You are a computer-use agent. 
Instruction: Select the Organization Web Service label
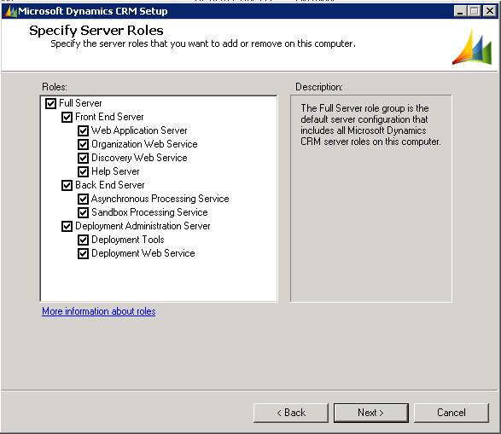(144, 144)
